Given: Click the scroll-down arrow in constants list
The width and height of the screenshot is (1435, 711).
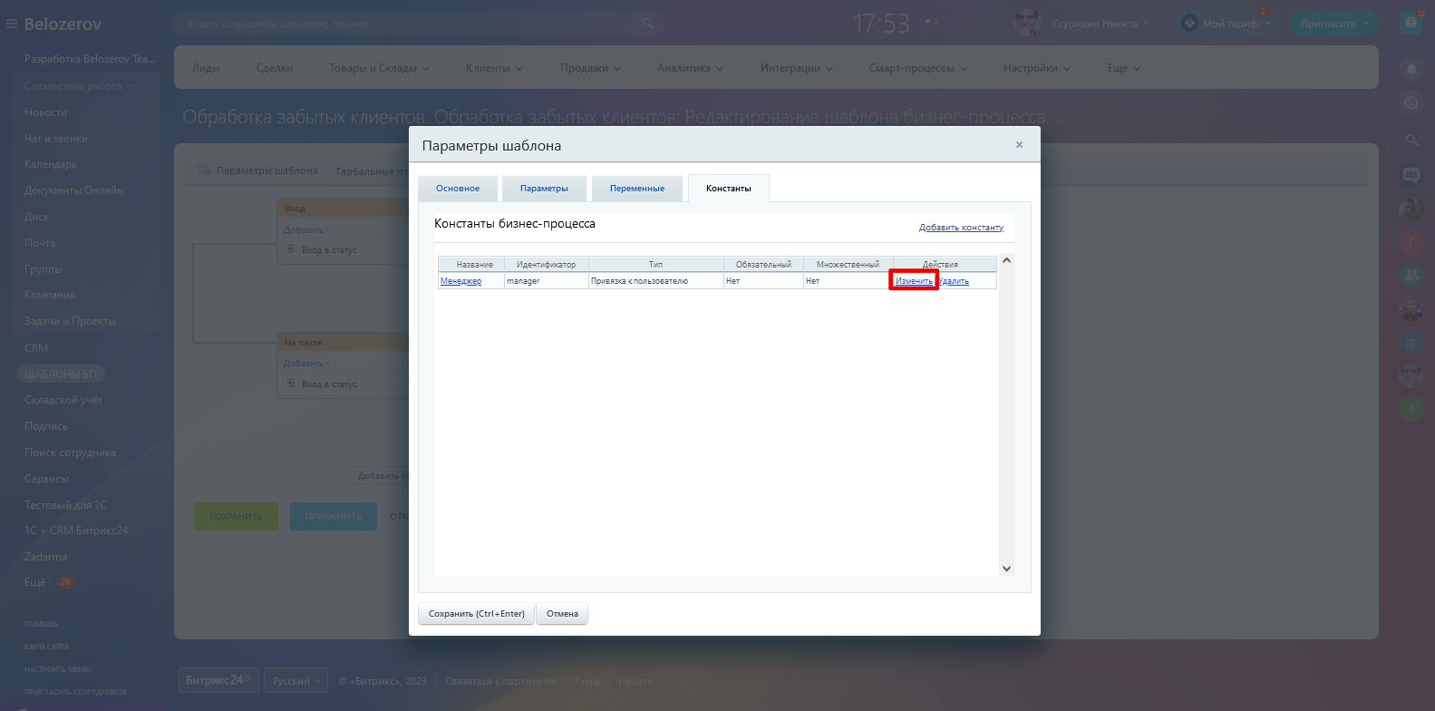Looking at the screenshot, I should click(1006, 569).
